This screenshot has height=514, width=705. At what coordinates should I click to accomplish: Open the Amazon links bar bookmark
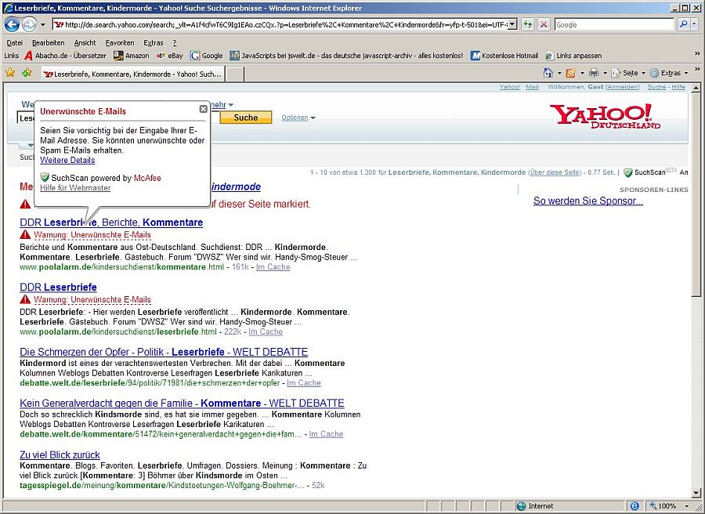coord(132,56)
